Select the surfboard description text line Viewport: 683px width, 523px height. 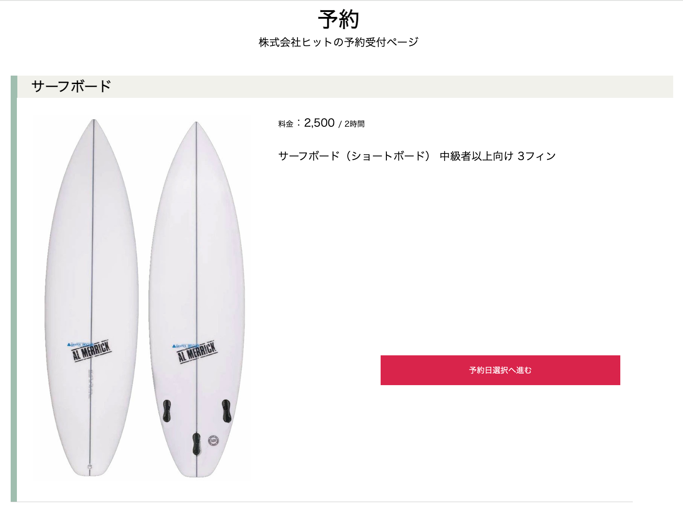pyautogui.click(x=417, y=155)
